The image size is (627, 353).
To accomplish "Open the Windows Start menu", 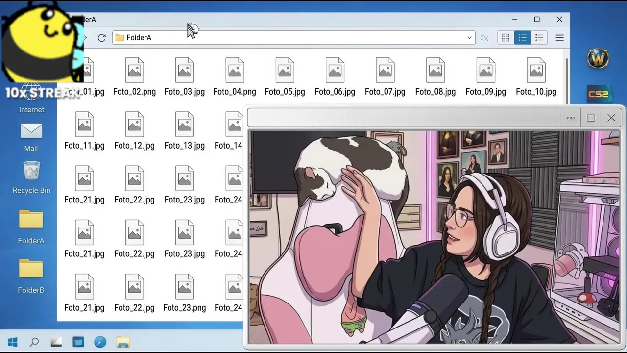I will (x=13, y=342).
